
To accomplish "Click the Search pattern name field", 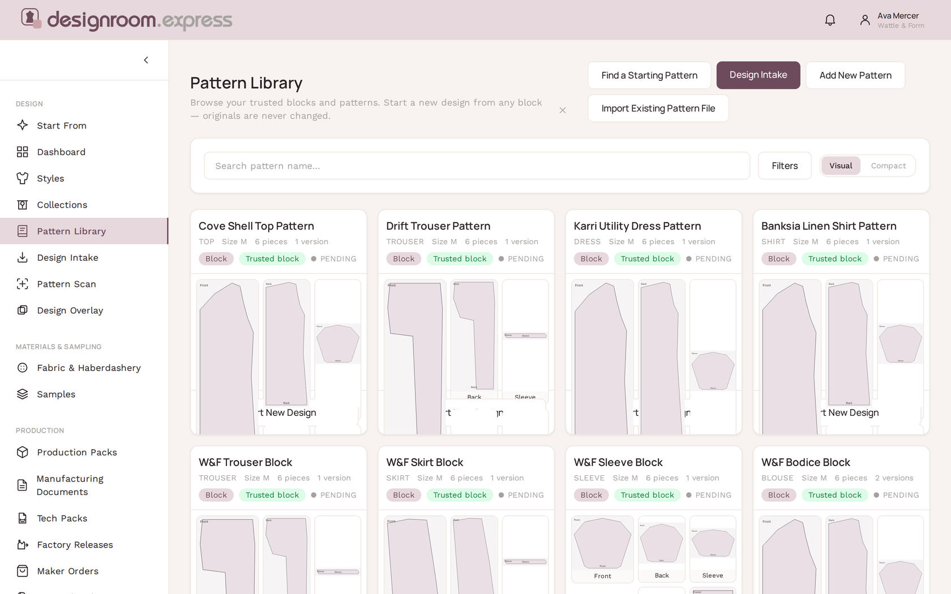I will (477, 166).
